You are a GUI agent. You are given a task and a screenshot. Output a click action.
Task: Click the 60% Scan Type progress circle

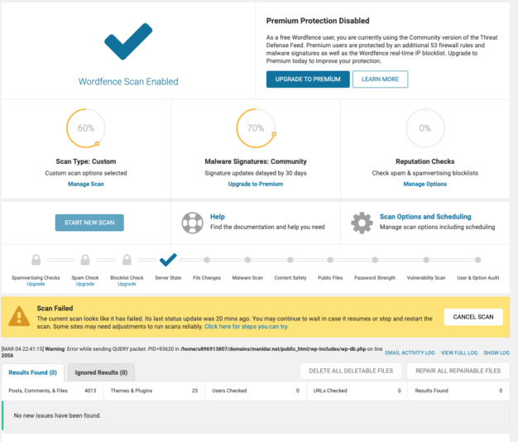pos(86,128)
